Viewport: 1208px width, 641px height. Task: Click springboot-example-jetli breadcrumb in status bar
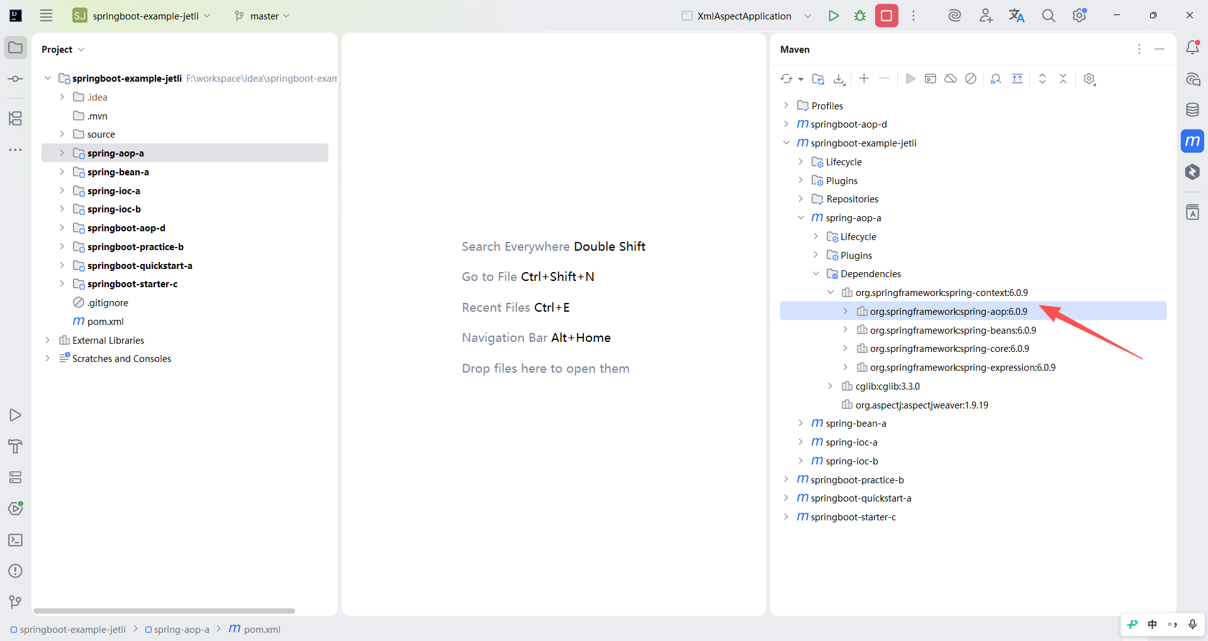[x=68, y=629]
